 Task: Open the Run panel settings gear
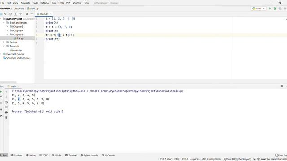tap(282, 86)
